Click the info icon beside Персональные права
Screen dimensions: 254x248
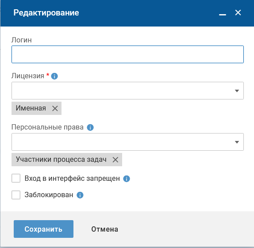90,127
